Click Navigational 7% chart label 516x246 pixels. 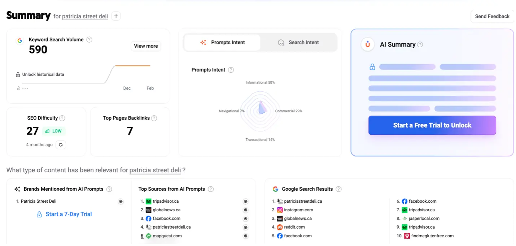(232, 111)
